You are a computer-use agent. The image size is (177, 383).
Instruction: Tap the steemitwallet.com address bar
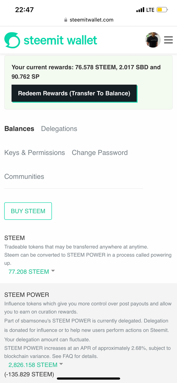click(88, 20)
